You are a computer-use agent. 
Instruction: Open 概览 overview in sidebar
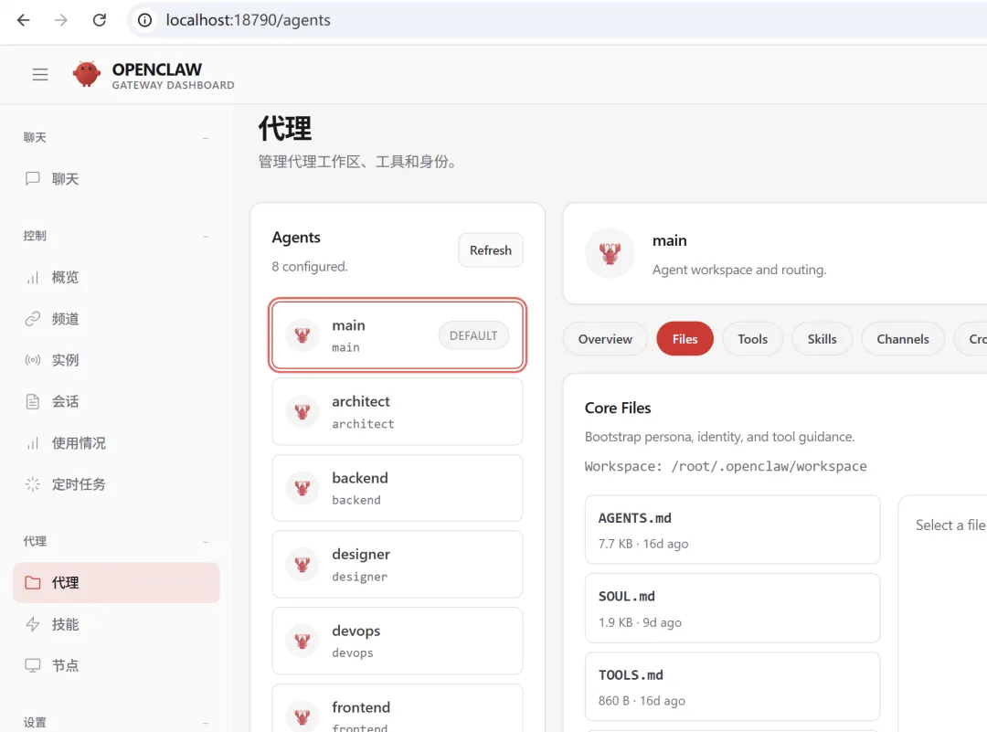click(116, 278)
